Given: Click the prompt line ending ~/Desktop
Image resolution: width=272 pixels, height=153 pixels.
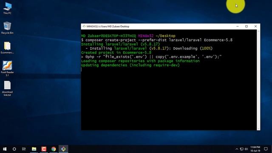Looking at the screenshot, I should tap(128, 36).
